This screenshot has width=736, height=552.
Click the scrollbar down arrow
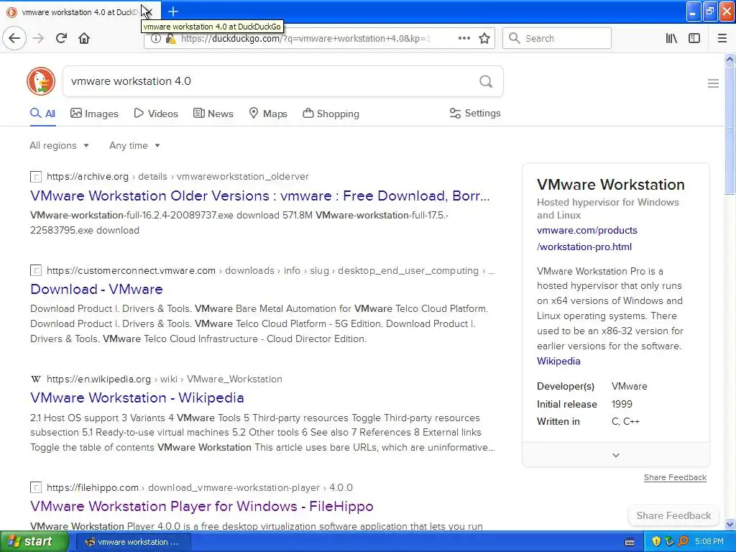click(x=730, y=524)
